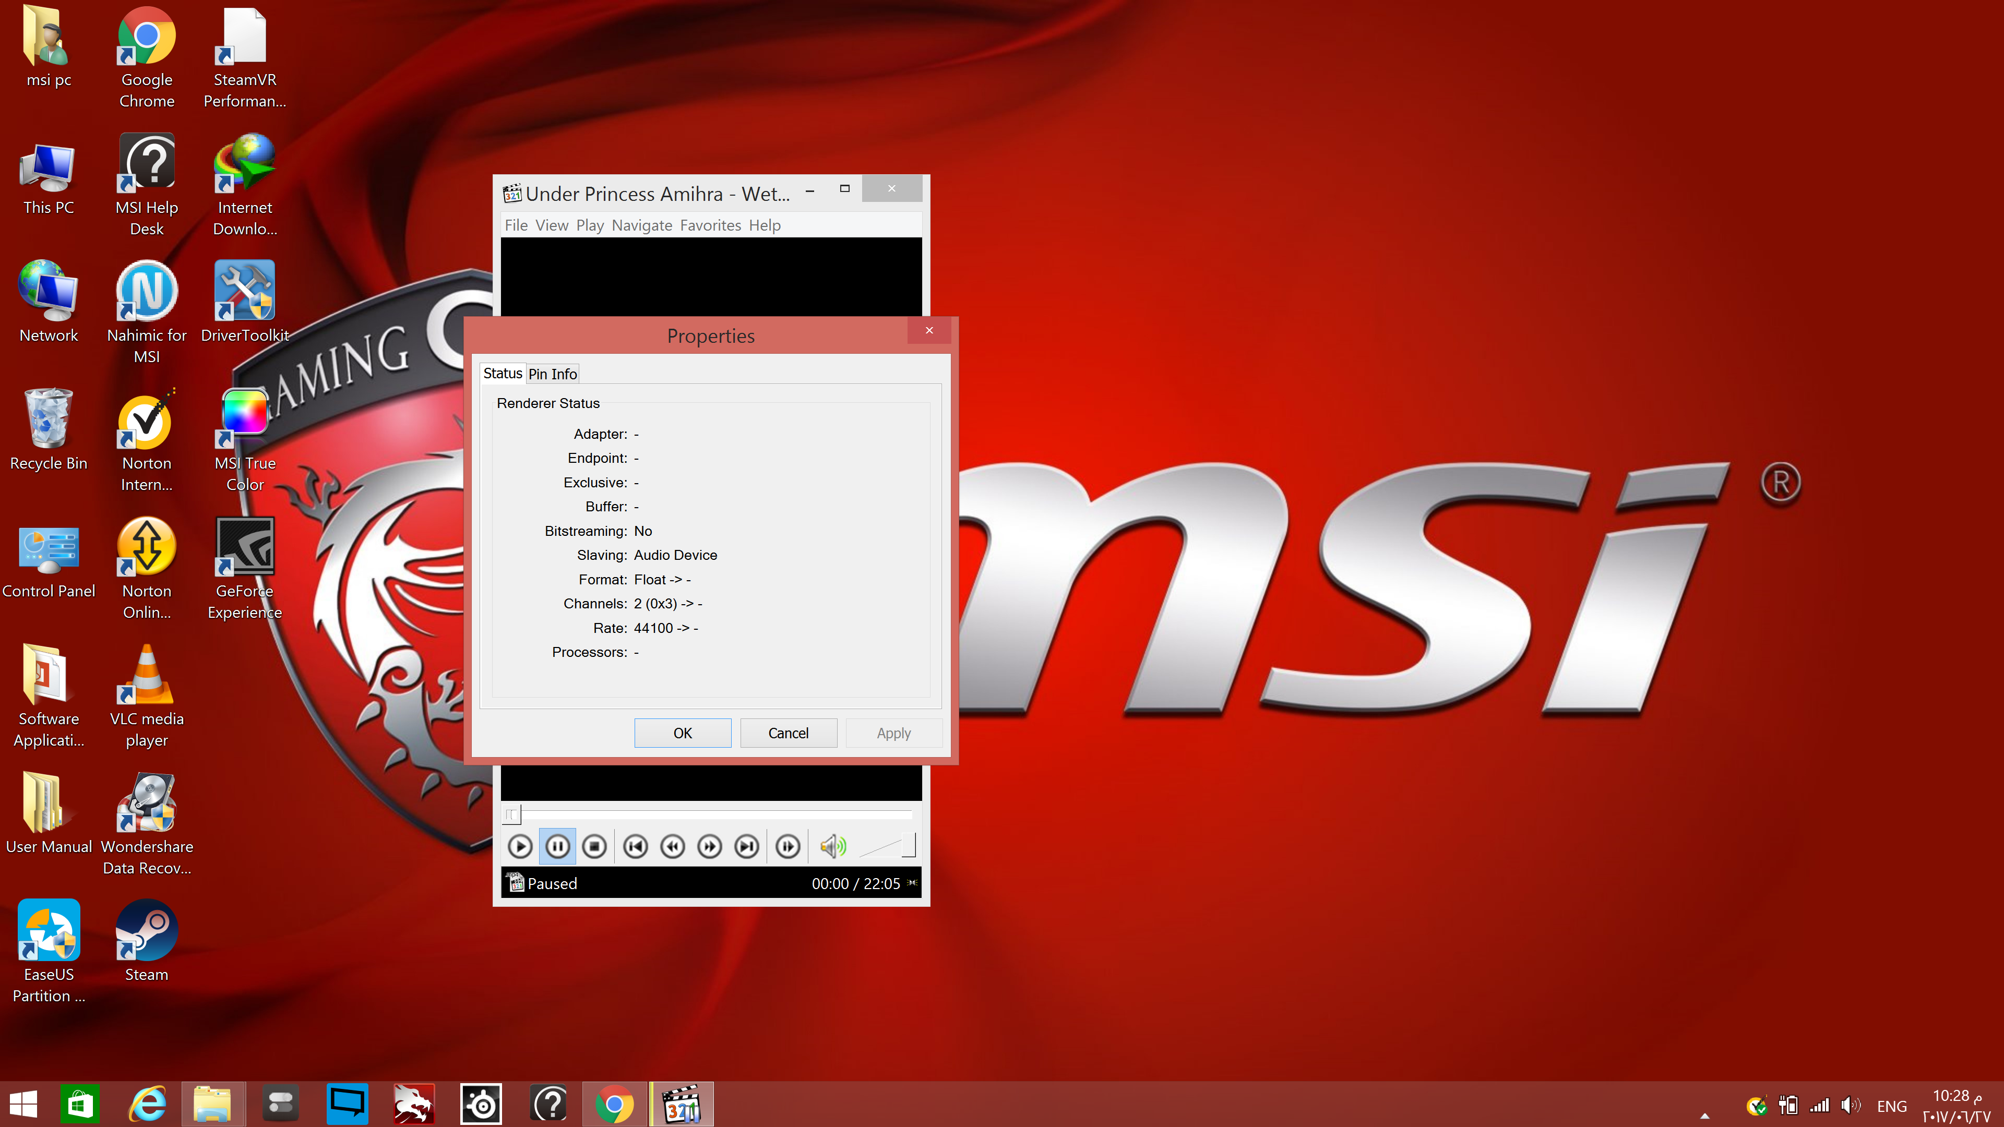This screenshot has width=2004, height=1127.
Task: Switch input language from ENG
Action: pos(1891,1106)
